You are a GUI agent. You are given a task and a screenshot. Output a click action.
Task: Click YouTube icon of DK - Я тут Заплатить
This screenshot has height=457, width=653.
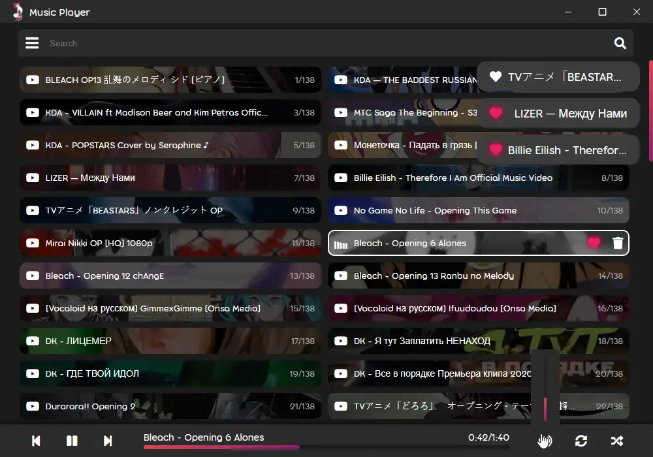(x=341, y=341)
